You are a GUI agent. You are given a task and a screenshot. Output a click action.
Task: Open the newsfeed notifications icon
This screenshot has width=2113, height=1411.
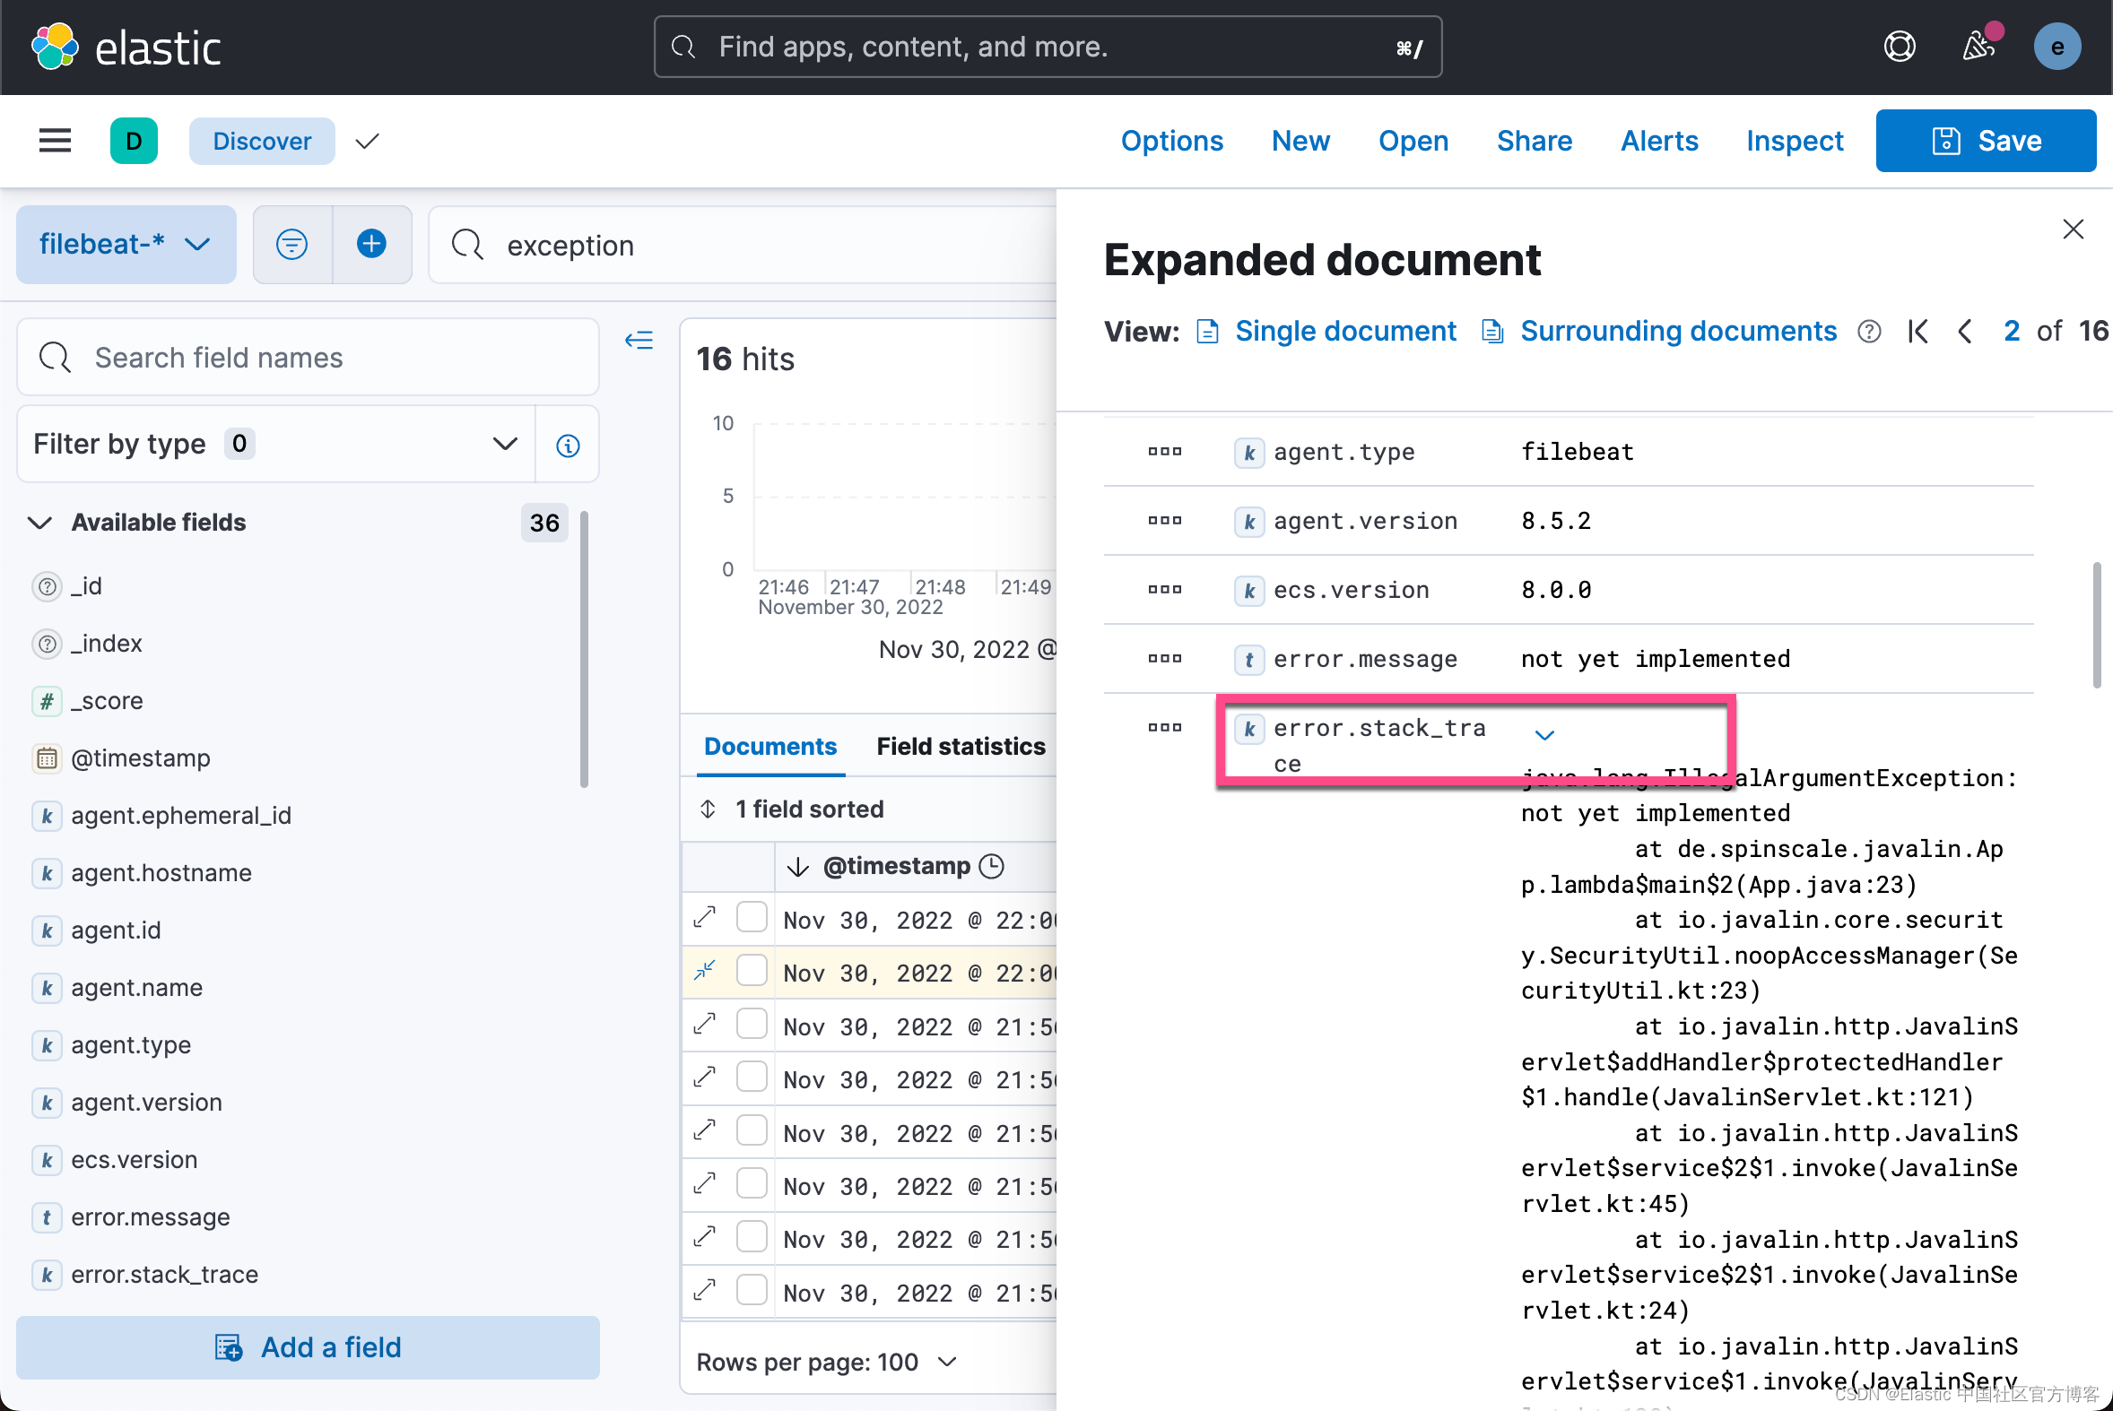point(1978,47)
